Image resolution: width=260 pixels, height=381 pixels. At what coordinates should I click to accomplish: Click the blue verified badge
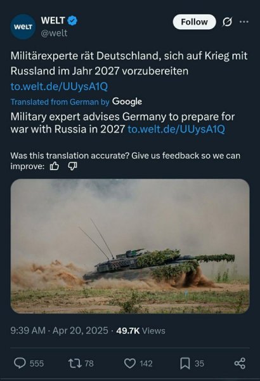click(72, 21)
